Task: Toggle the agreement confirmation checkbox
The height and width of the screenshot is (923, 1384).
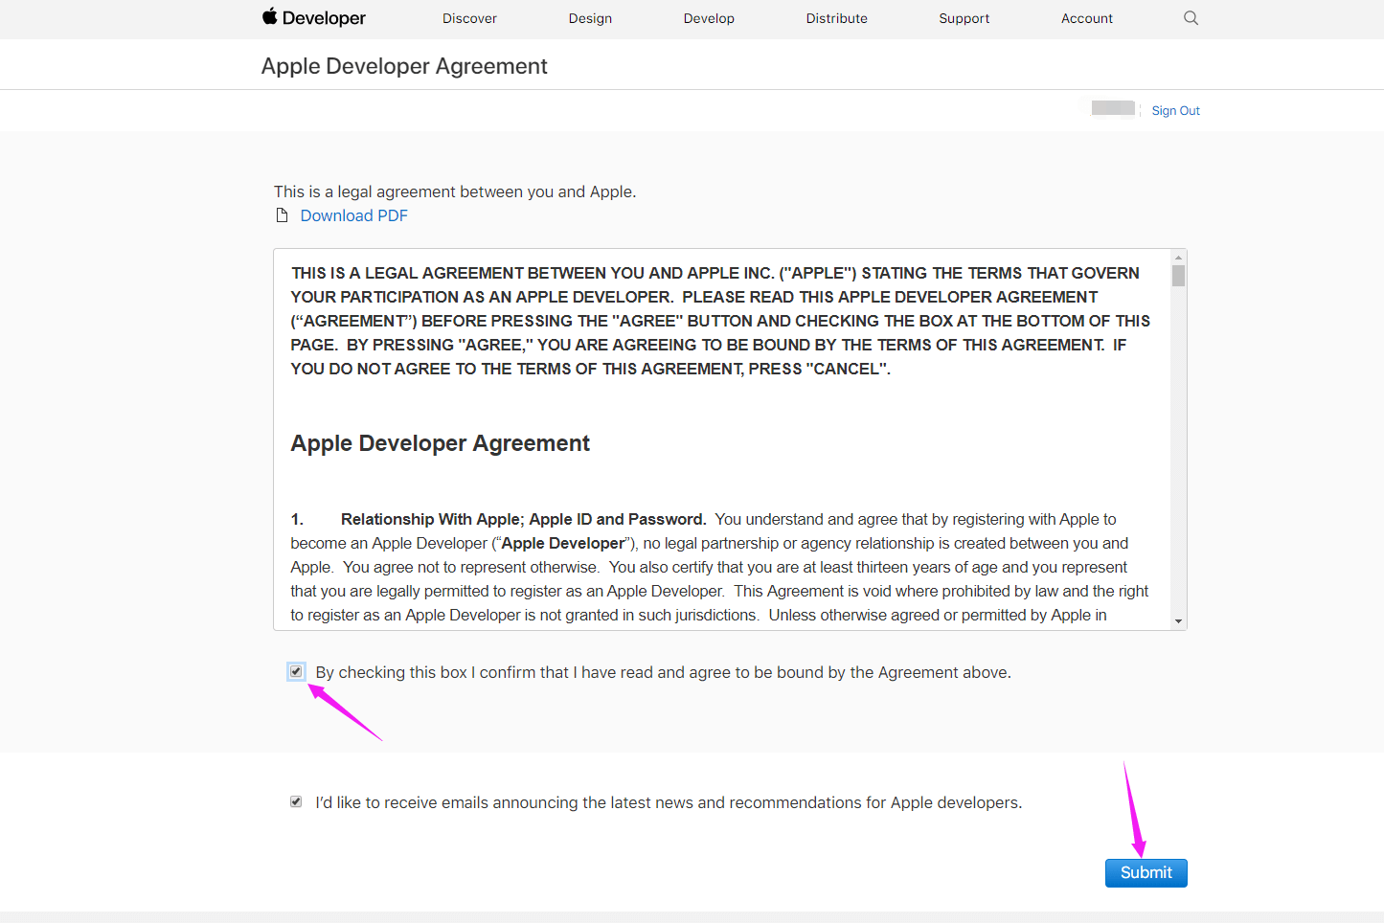Action: (x=296, y=671)
